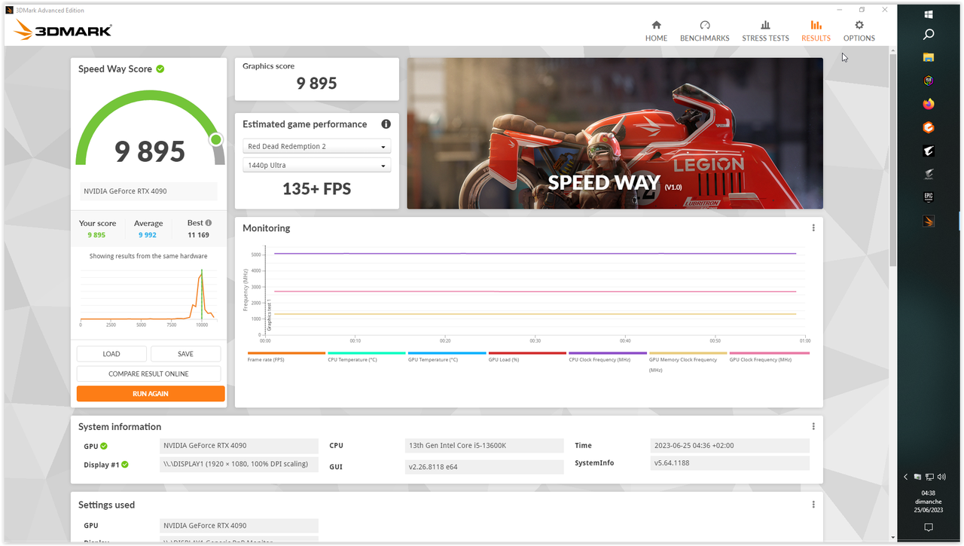Click the Estimated game performance info icon
The image size is (964, 546).
386,124
